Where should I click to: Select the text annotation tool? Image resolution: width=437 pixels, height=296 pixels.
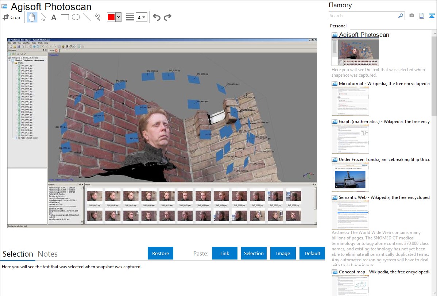coord(54,17)
